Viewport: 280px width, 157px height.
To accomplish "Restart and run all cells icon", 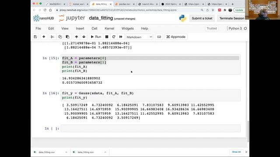I will tap(121, 37).
